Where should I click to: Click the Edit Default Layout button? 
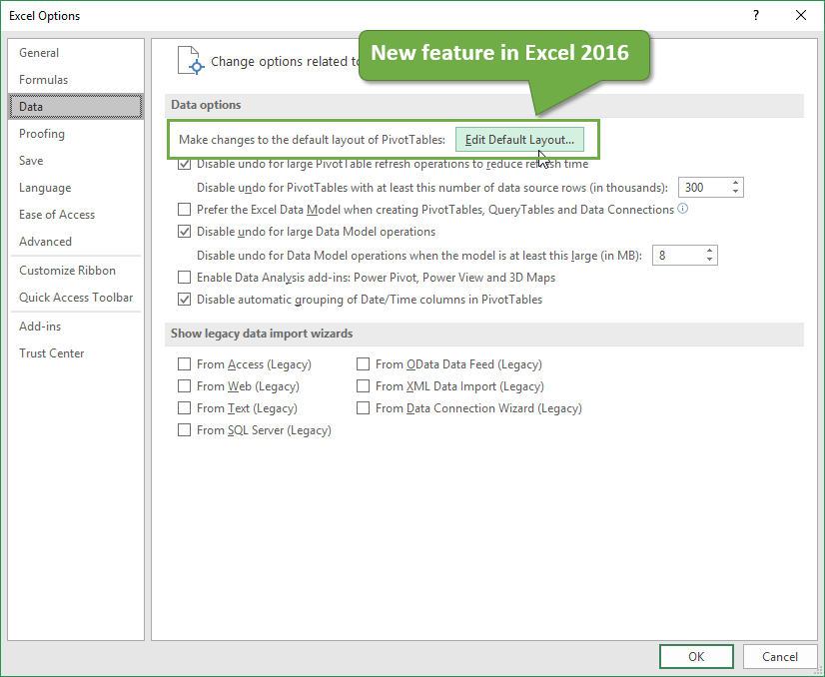519,140
